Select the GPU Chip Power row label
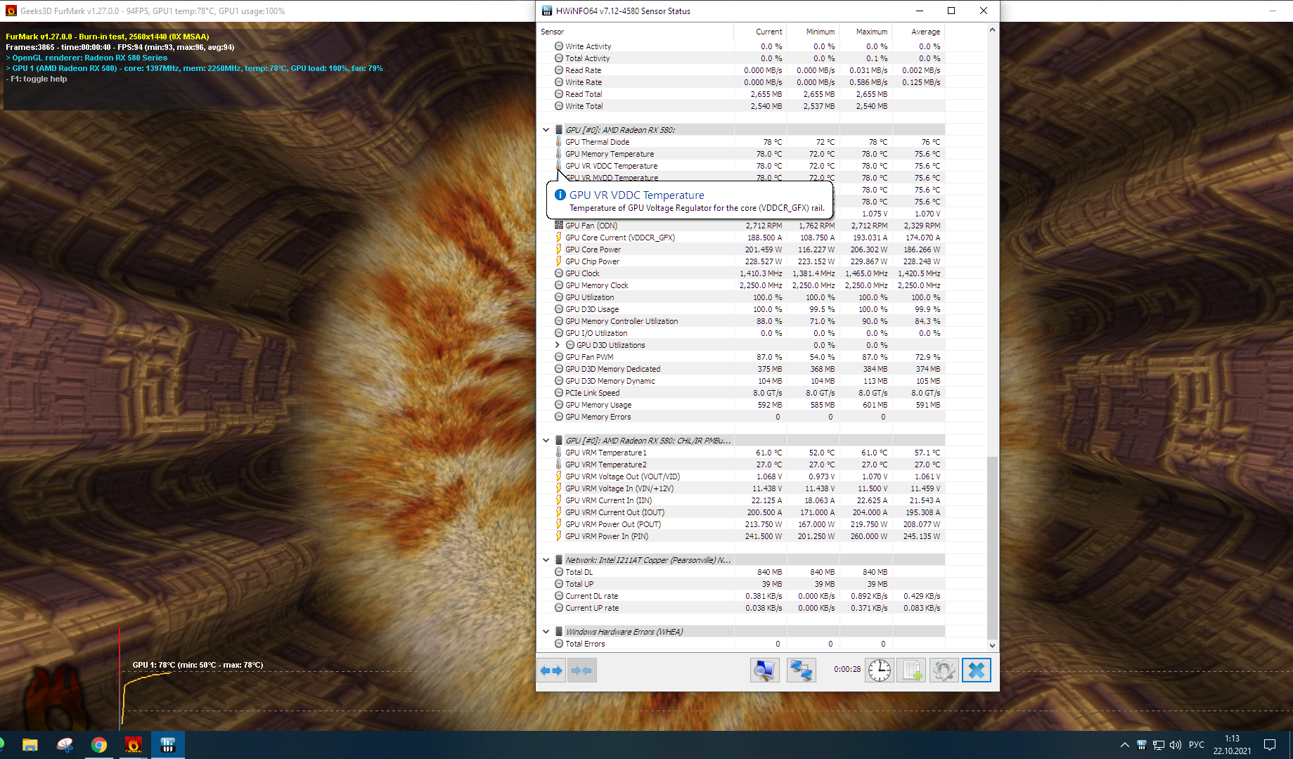 (x=592, y=261)
